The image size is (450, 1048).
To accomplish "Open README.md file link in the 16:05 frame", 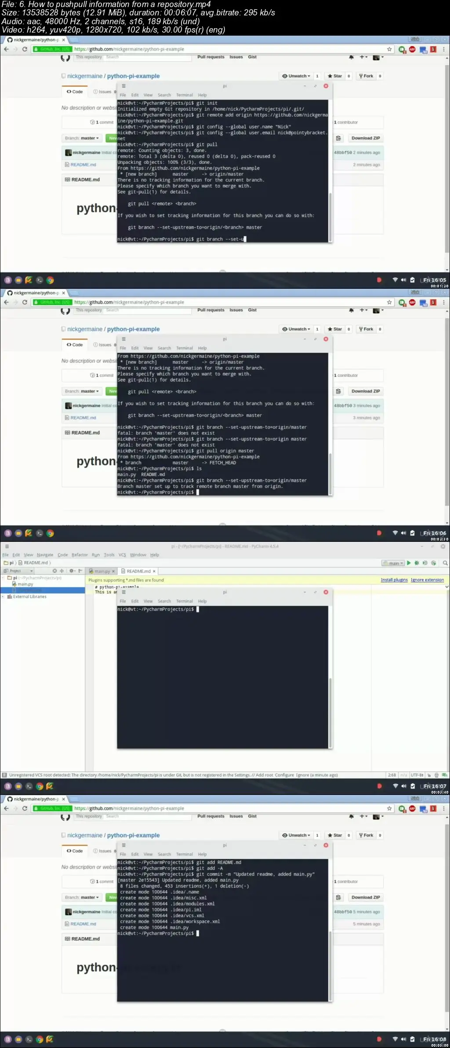I will tap(83, 165).
